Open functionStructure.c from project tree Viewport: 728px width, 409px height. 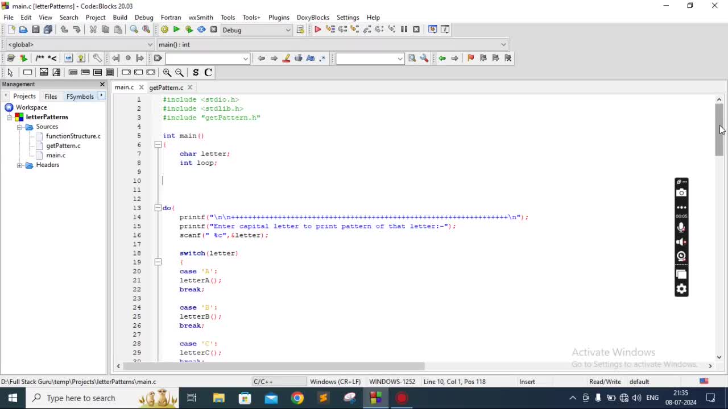73,136
